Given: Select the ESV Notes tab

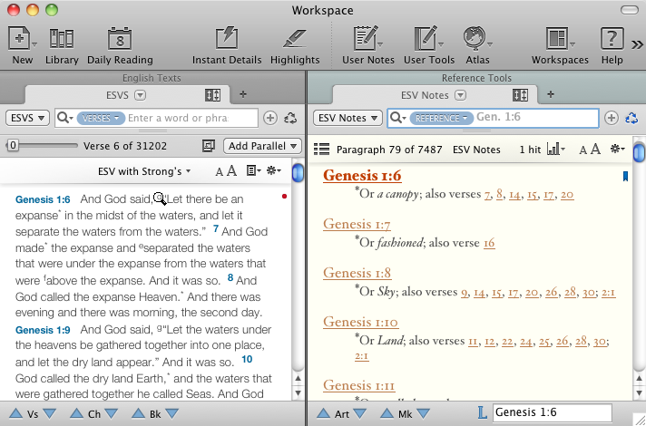Looking at the screenshot, I should 425,95.
